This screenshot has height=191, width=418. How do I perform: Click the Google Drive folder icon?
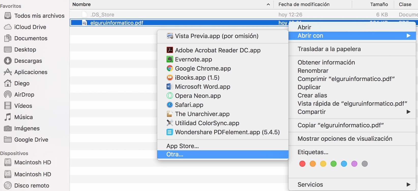(8, 140)
